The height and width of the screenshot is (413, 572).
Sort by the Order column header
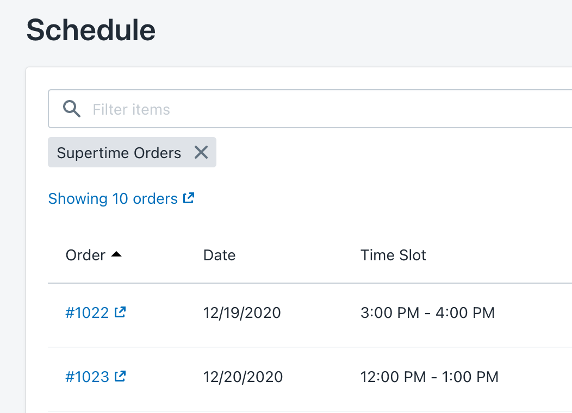coord(85,255)
